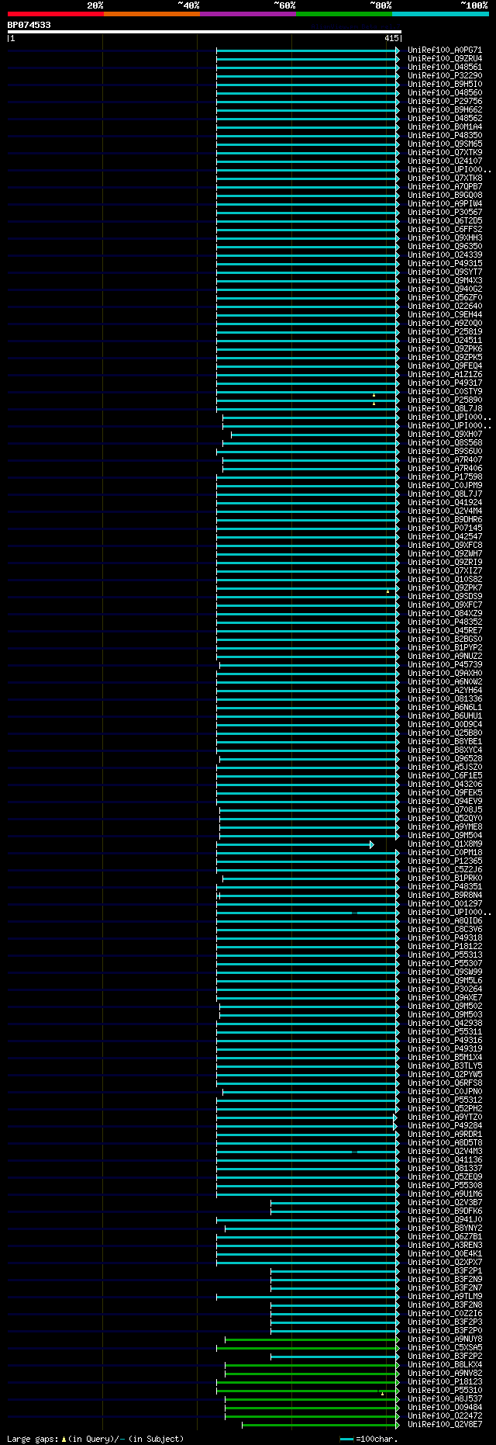This screenshot has height=1445, width=496.
Task: Select the UniRef100_Q9M4X3 label
Action: (445, 281)
